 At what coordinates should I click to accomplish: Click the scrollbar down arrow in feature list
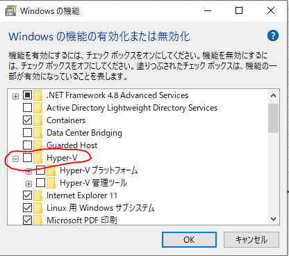pyautogui.click(x=274, y=219)
